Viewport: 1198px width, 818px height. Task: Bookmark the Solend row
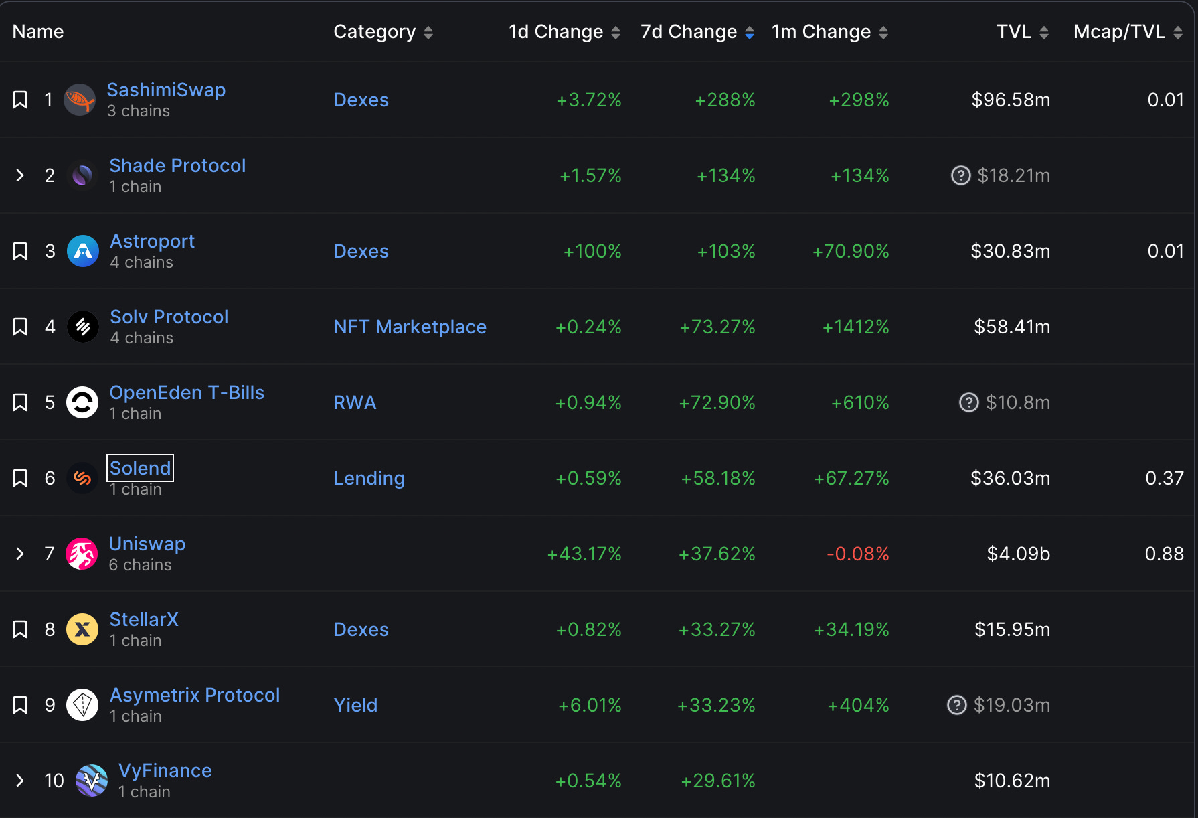coord(20,478)
